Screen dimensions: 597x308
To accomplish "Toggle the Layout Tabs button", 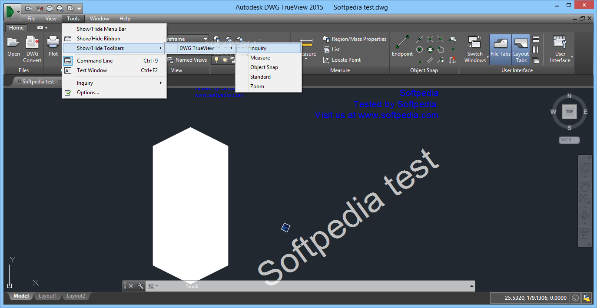I will pyautogui.click(x=521, y=49).
